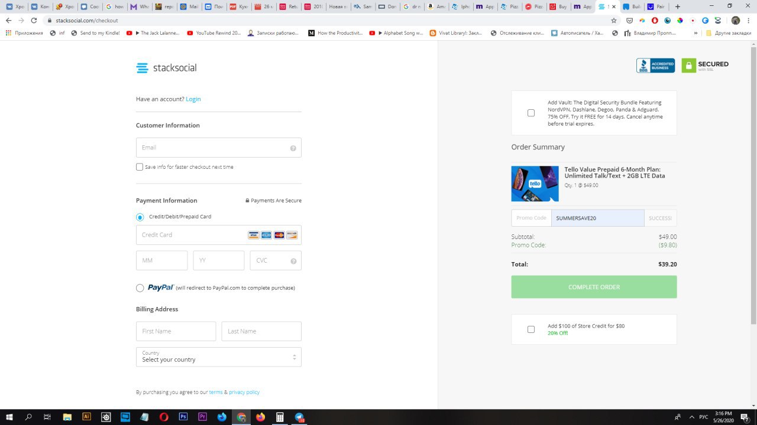Open the YouTube Rewind bookmark
This screenshot has height=425, width=757.
[x=214, y=33]
